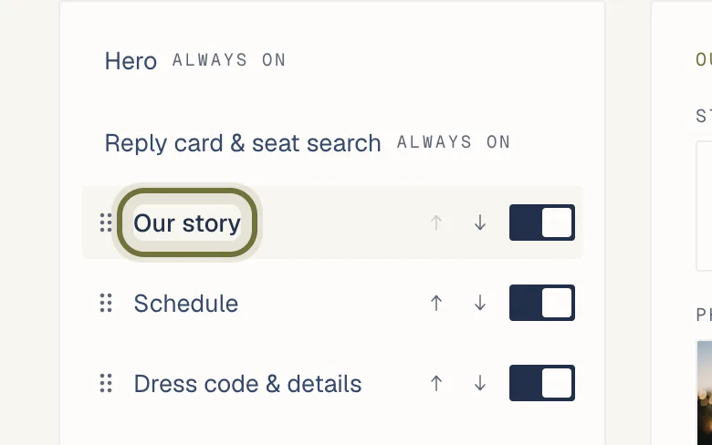This screenshot has width=712, height=445.
Task: Move Dress code & details up
Action: click(436, 383)
